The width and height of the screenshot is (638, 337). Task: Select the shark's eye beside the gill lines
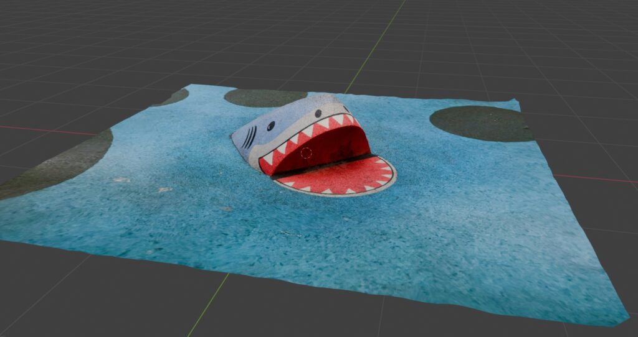click(x=271, y=126)
